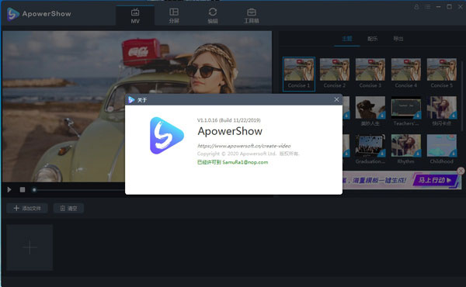Download the Rhythm theme via arrow icon
Screen dimensions: 466x287
pos(418,153)
